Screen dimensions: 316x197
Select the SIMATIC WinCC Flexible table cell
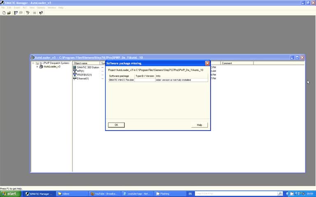(x=121, y=80)
